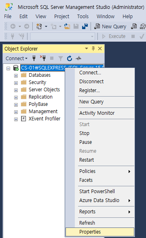146x238 pixels.
Task: Select the Security tree item
Action: coord(37,82)
